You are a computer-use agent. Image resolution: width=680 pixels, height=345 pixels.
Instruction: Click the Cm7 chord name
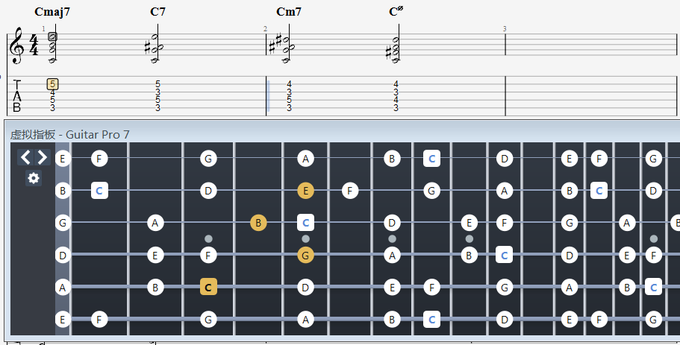288,12
